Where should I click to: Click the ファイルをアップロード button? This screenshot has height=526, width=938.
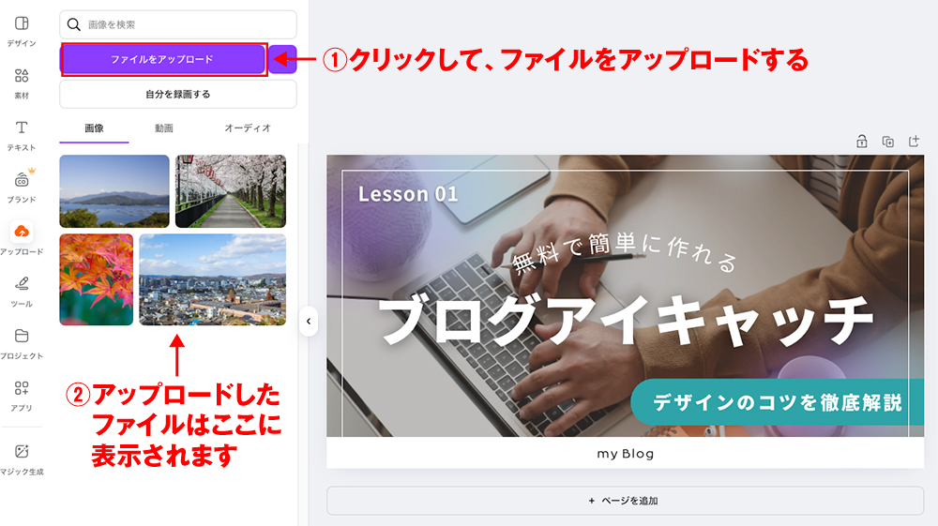tap(162, 59)
